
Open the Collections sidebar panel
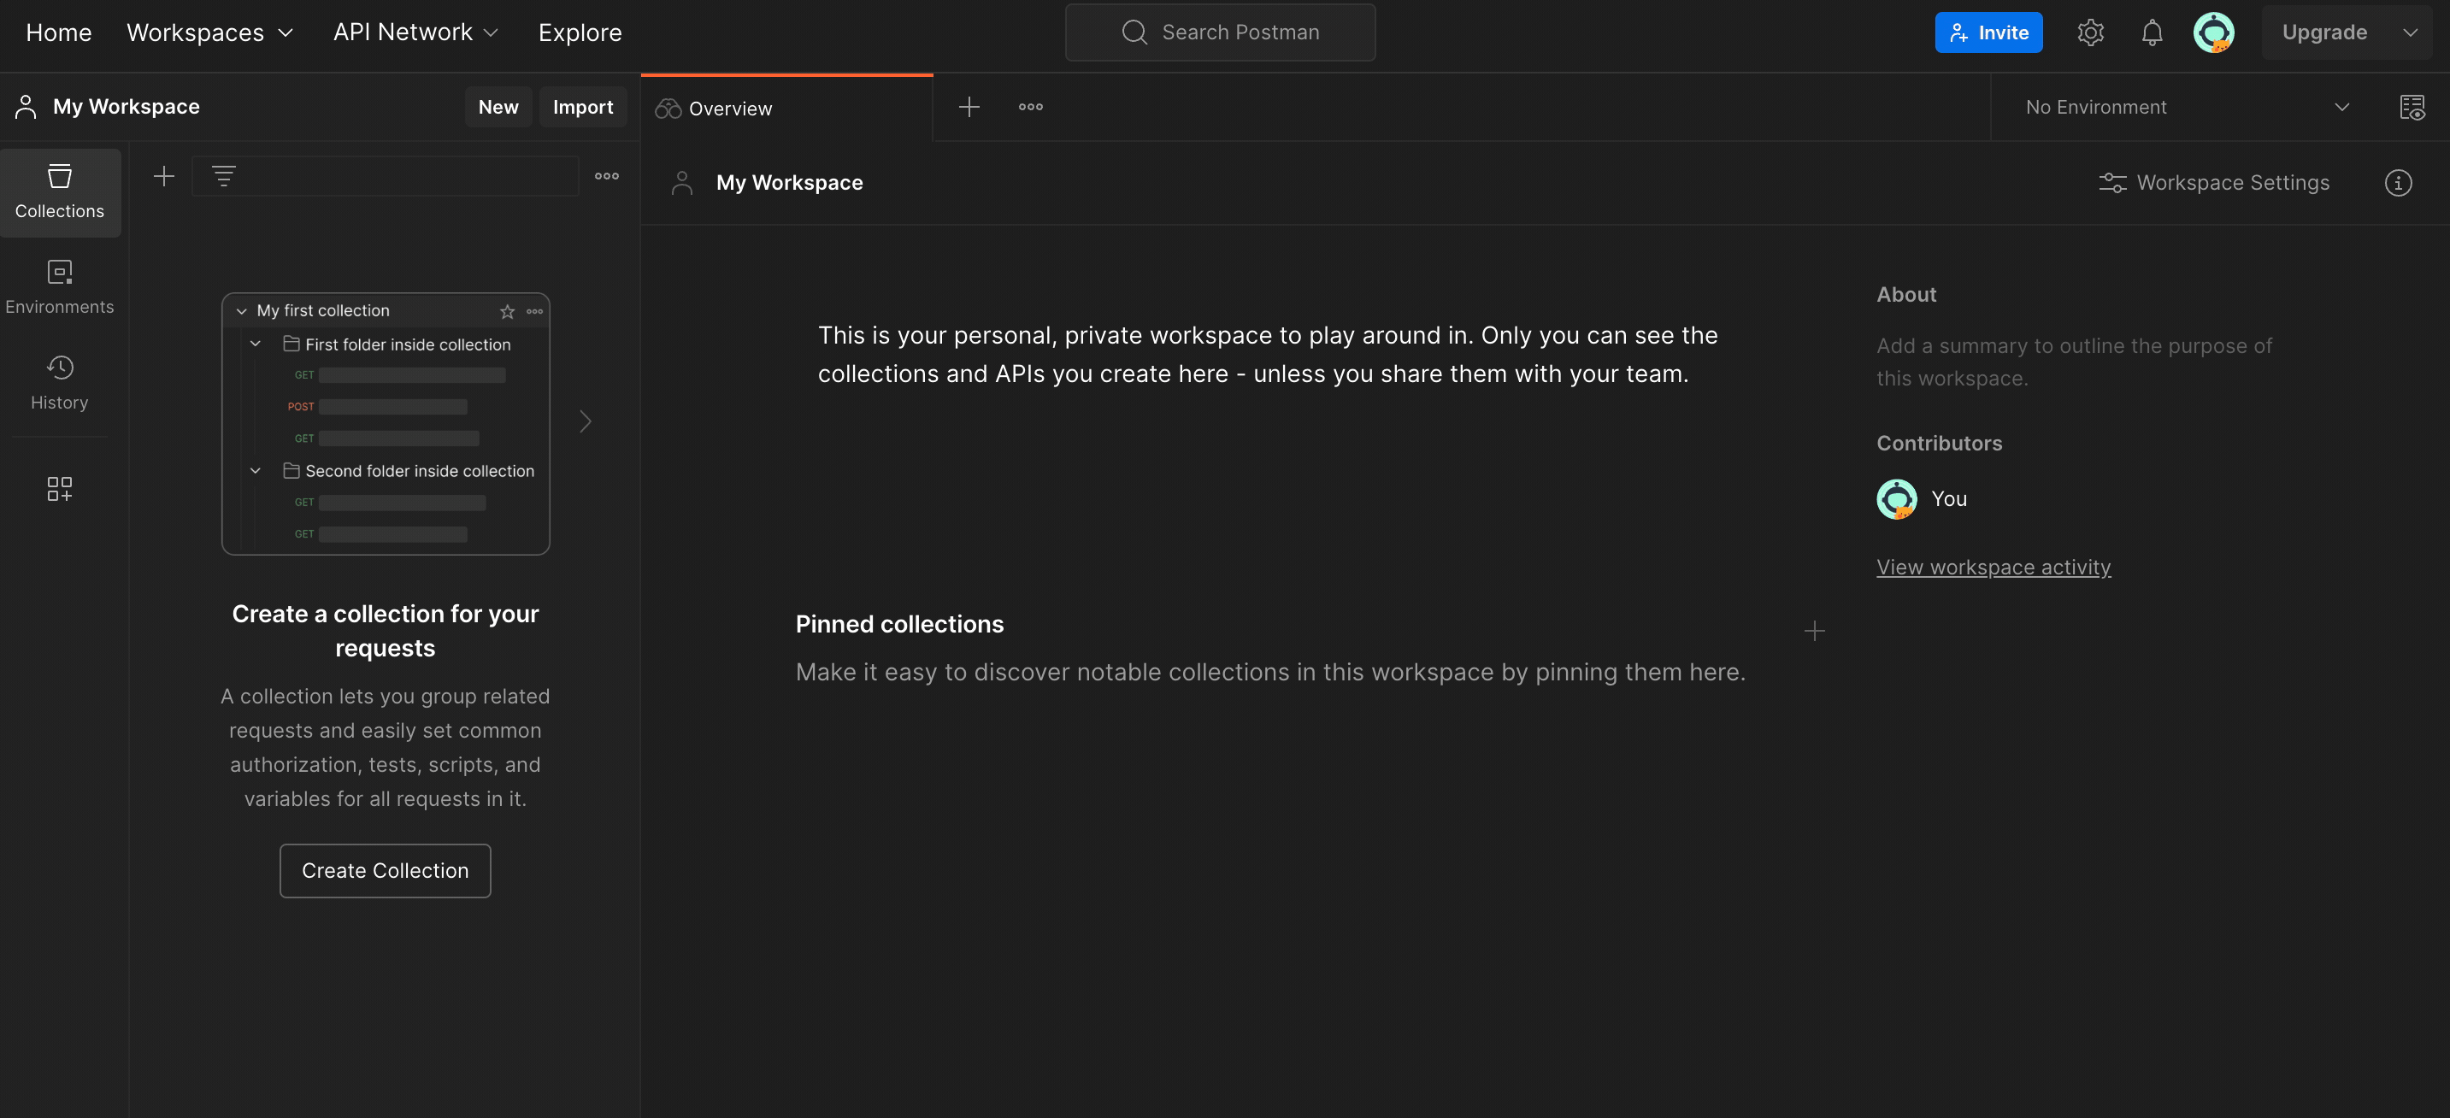[x=60, y=192]
